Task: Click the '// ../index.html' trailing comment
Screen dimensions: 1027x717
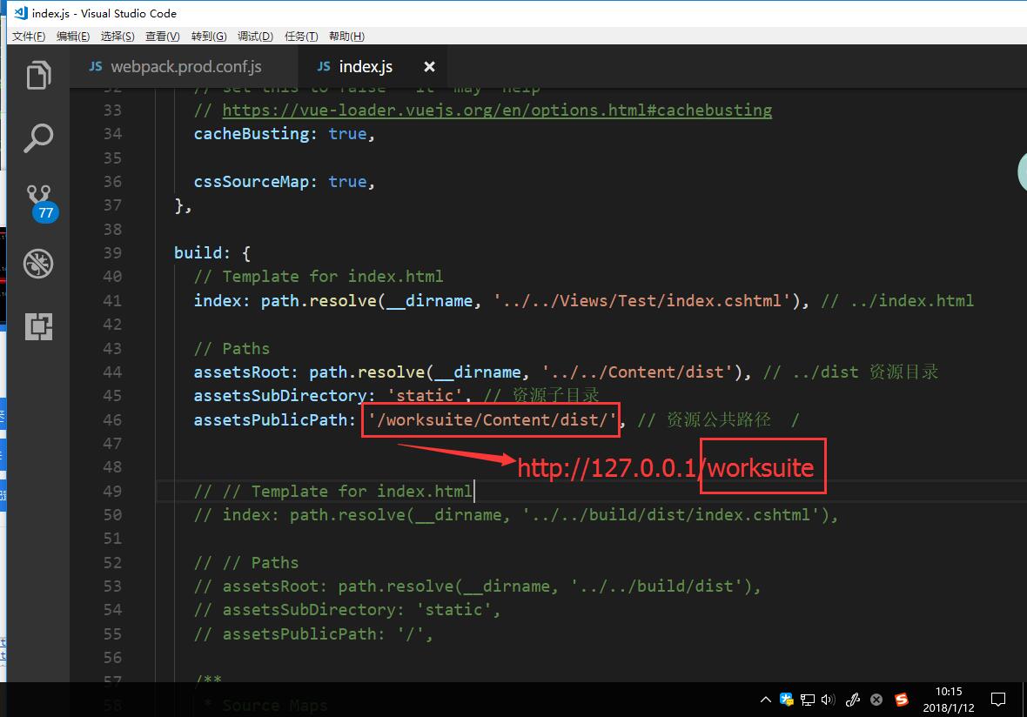Action: (897, 300)
